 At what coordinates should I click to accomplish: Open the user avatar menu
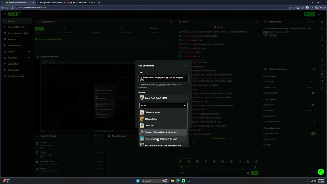(319, 14)
